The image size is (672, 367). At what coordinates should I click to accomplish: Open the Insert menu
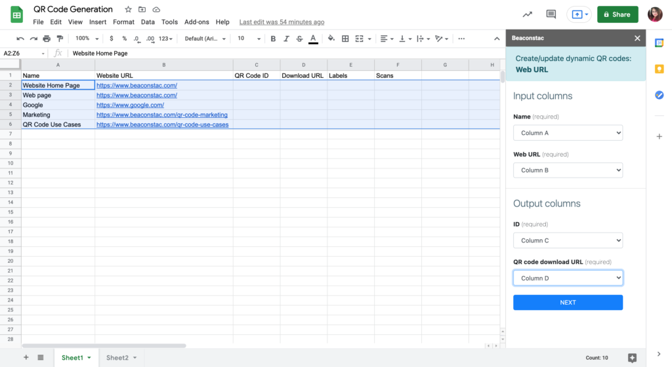tap(98, 22)
